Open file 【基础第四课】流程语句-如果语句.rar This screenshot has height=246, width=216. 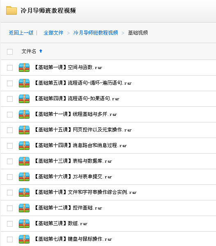click(x=77, y=99)
